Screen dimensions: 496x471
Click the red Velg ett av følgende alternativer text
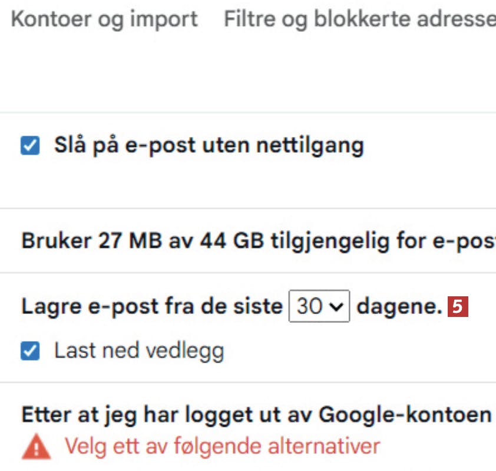[x=223, y=446]
